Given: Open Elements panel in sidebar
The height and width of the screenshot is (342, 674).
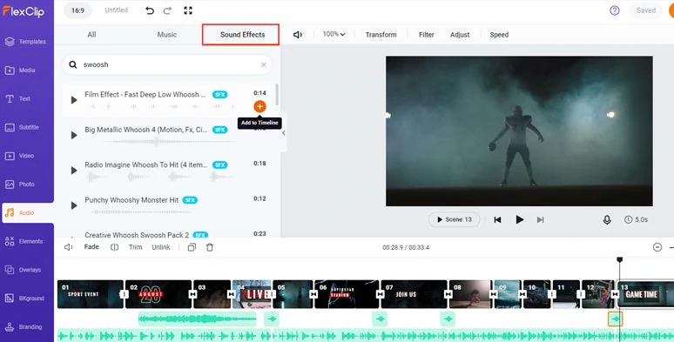Looking at the screenshot, I should tap(27, 241).
